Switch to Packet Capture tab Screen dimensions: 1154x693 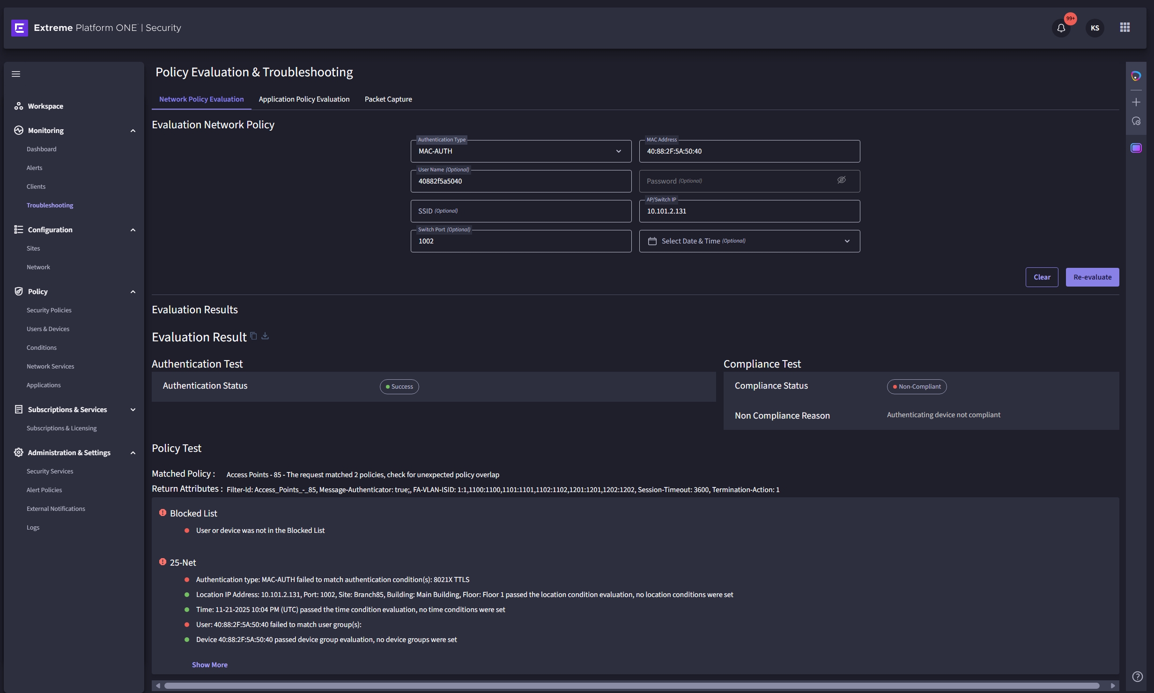click(x=388, y=99)
